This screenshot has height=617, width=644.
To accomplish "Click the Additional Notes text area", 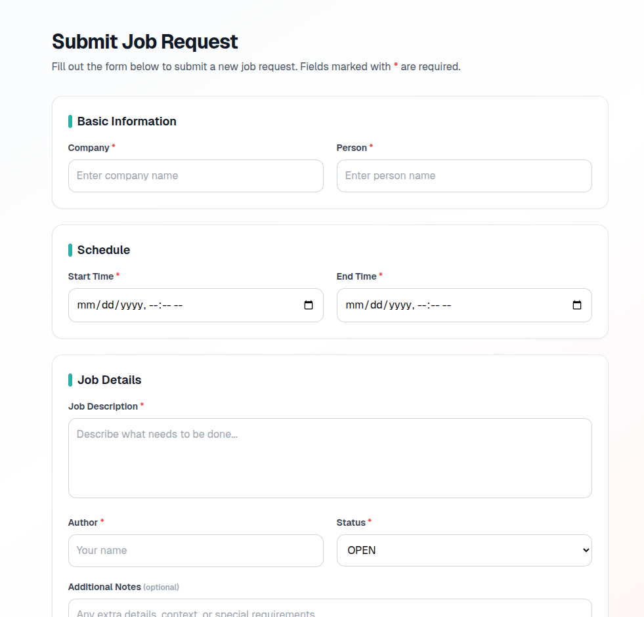I will click(328, 610).
